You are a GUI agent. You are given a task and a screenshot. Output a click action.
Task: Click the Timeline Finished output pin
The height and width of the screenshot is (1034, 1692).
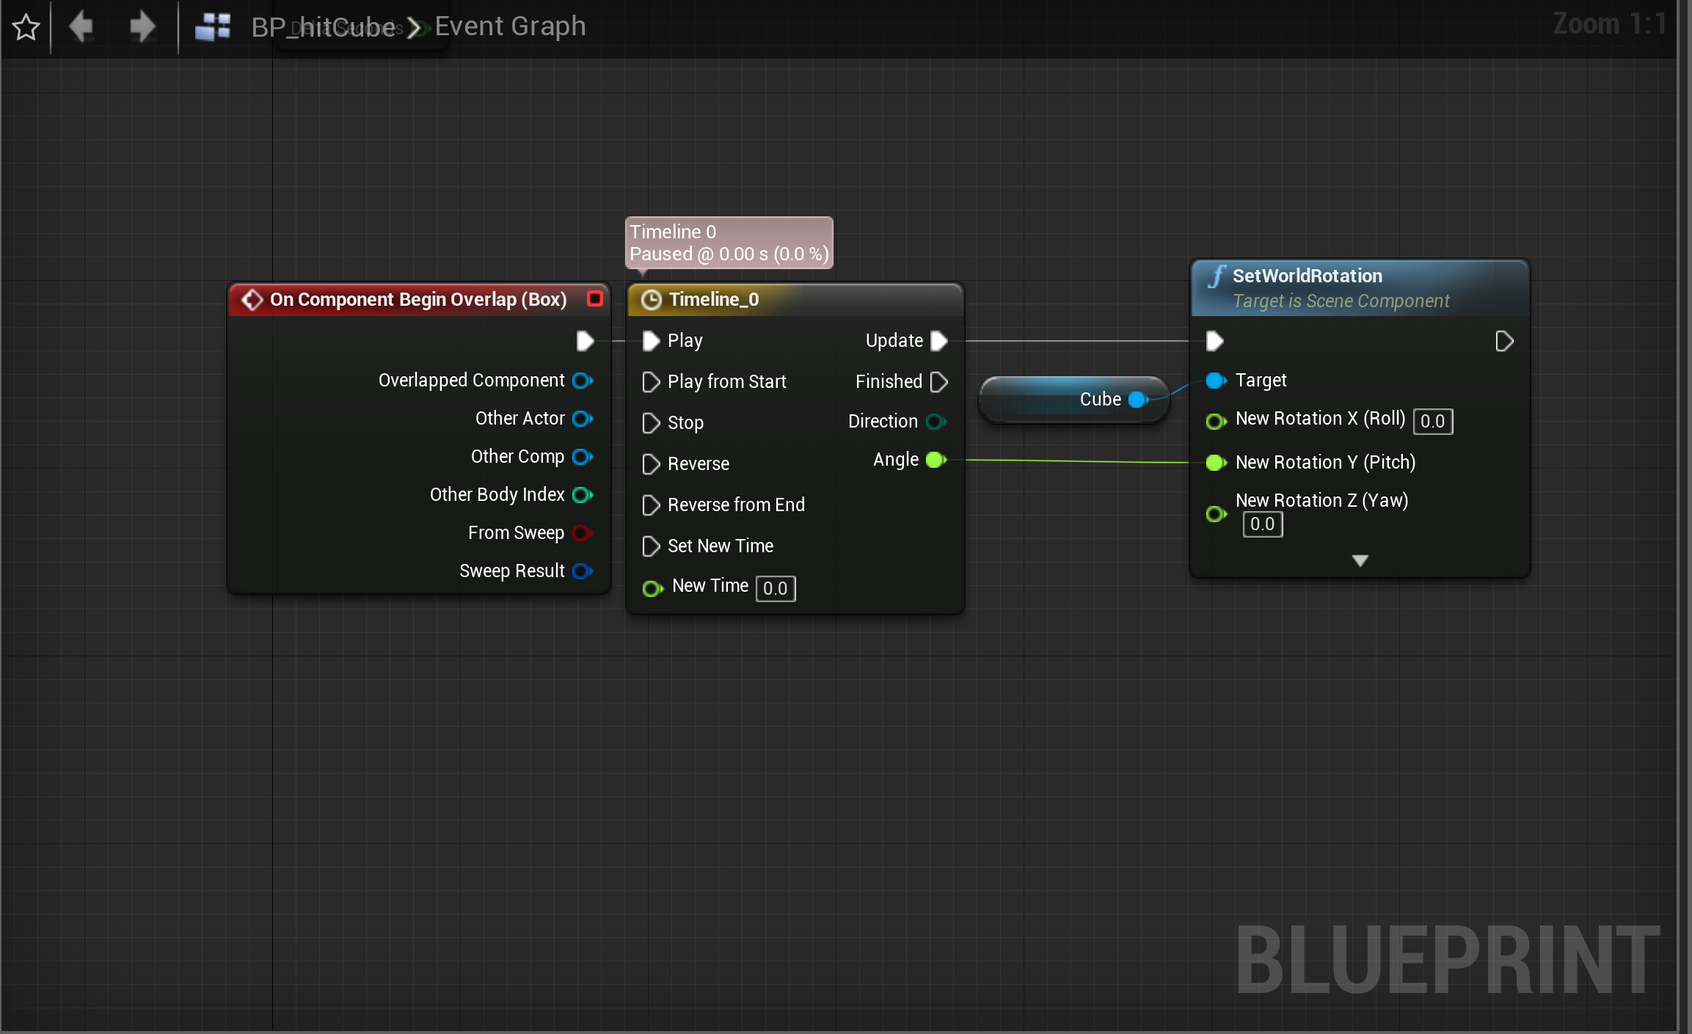coord(939,382)
